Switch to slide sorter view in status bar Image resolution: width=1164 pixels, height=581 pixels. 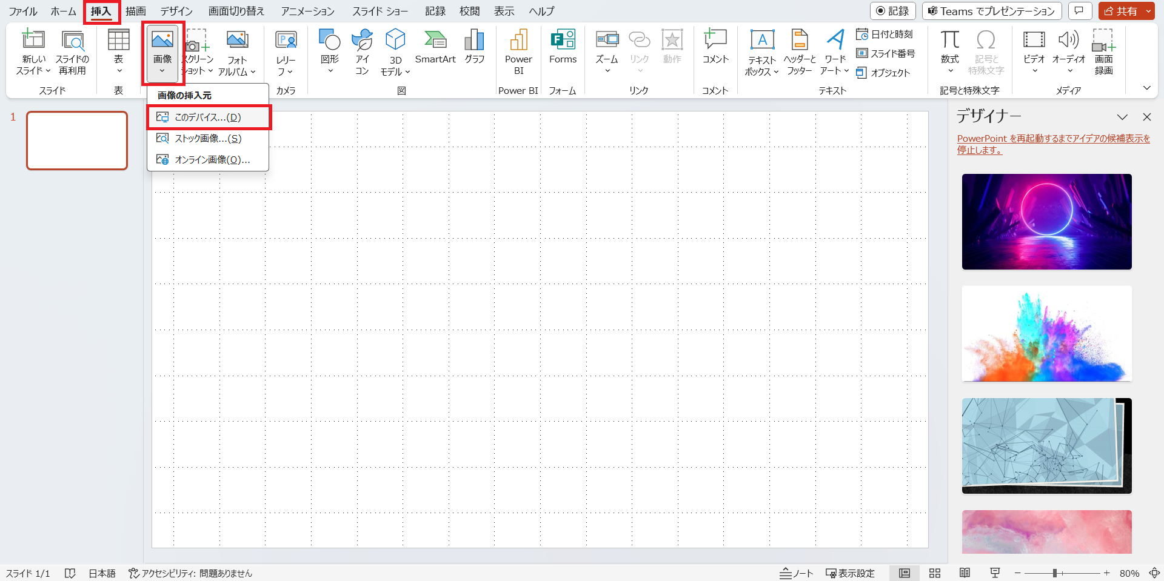pos(935,573)
